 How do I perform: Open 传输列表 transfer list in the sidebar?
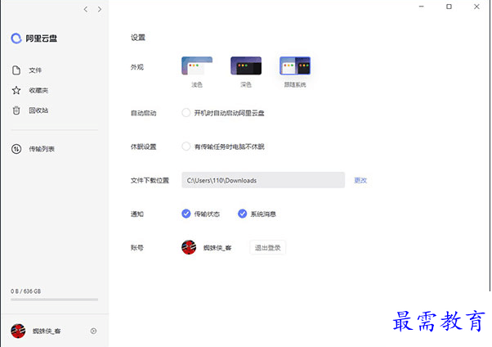coord(42,149)
